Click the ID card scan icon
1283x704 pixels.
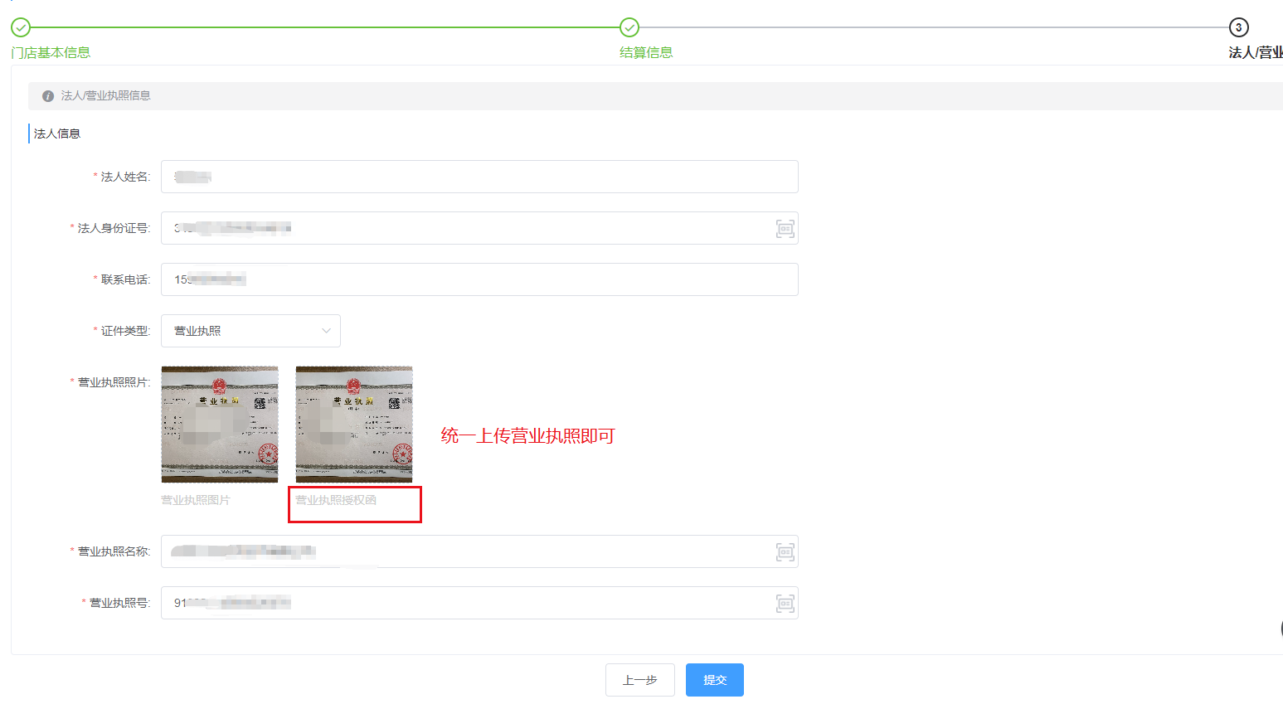tap(785, 229)
